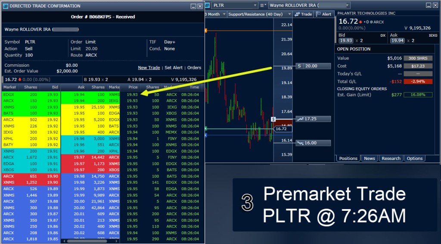Click the New Trade link
Viewport: 441px width, 244px height.
tap(149, 68)
